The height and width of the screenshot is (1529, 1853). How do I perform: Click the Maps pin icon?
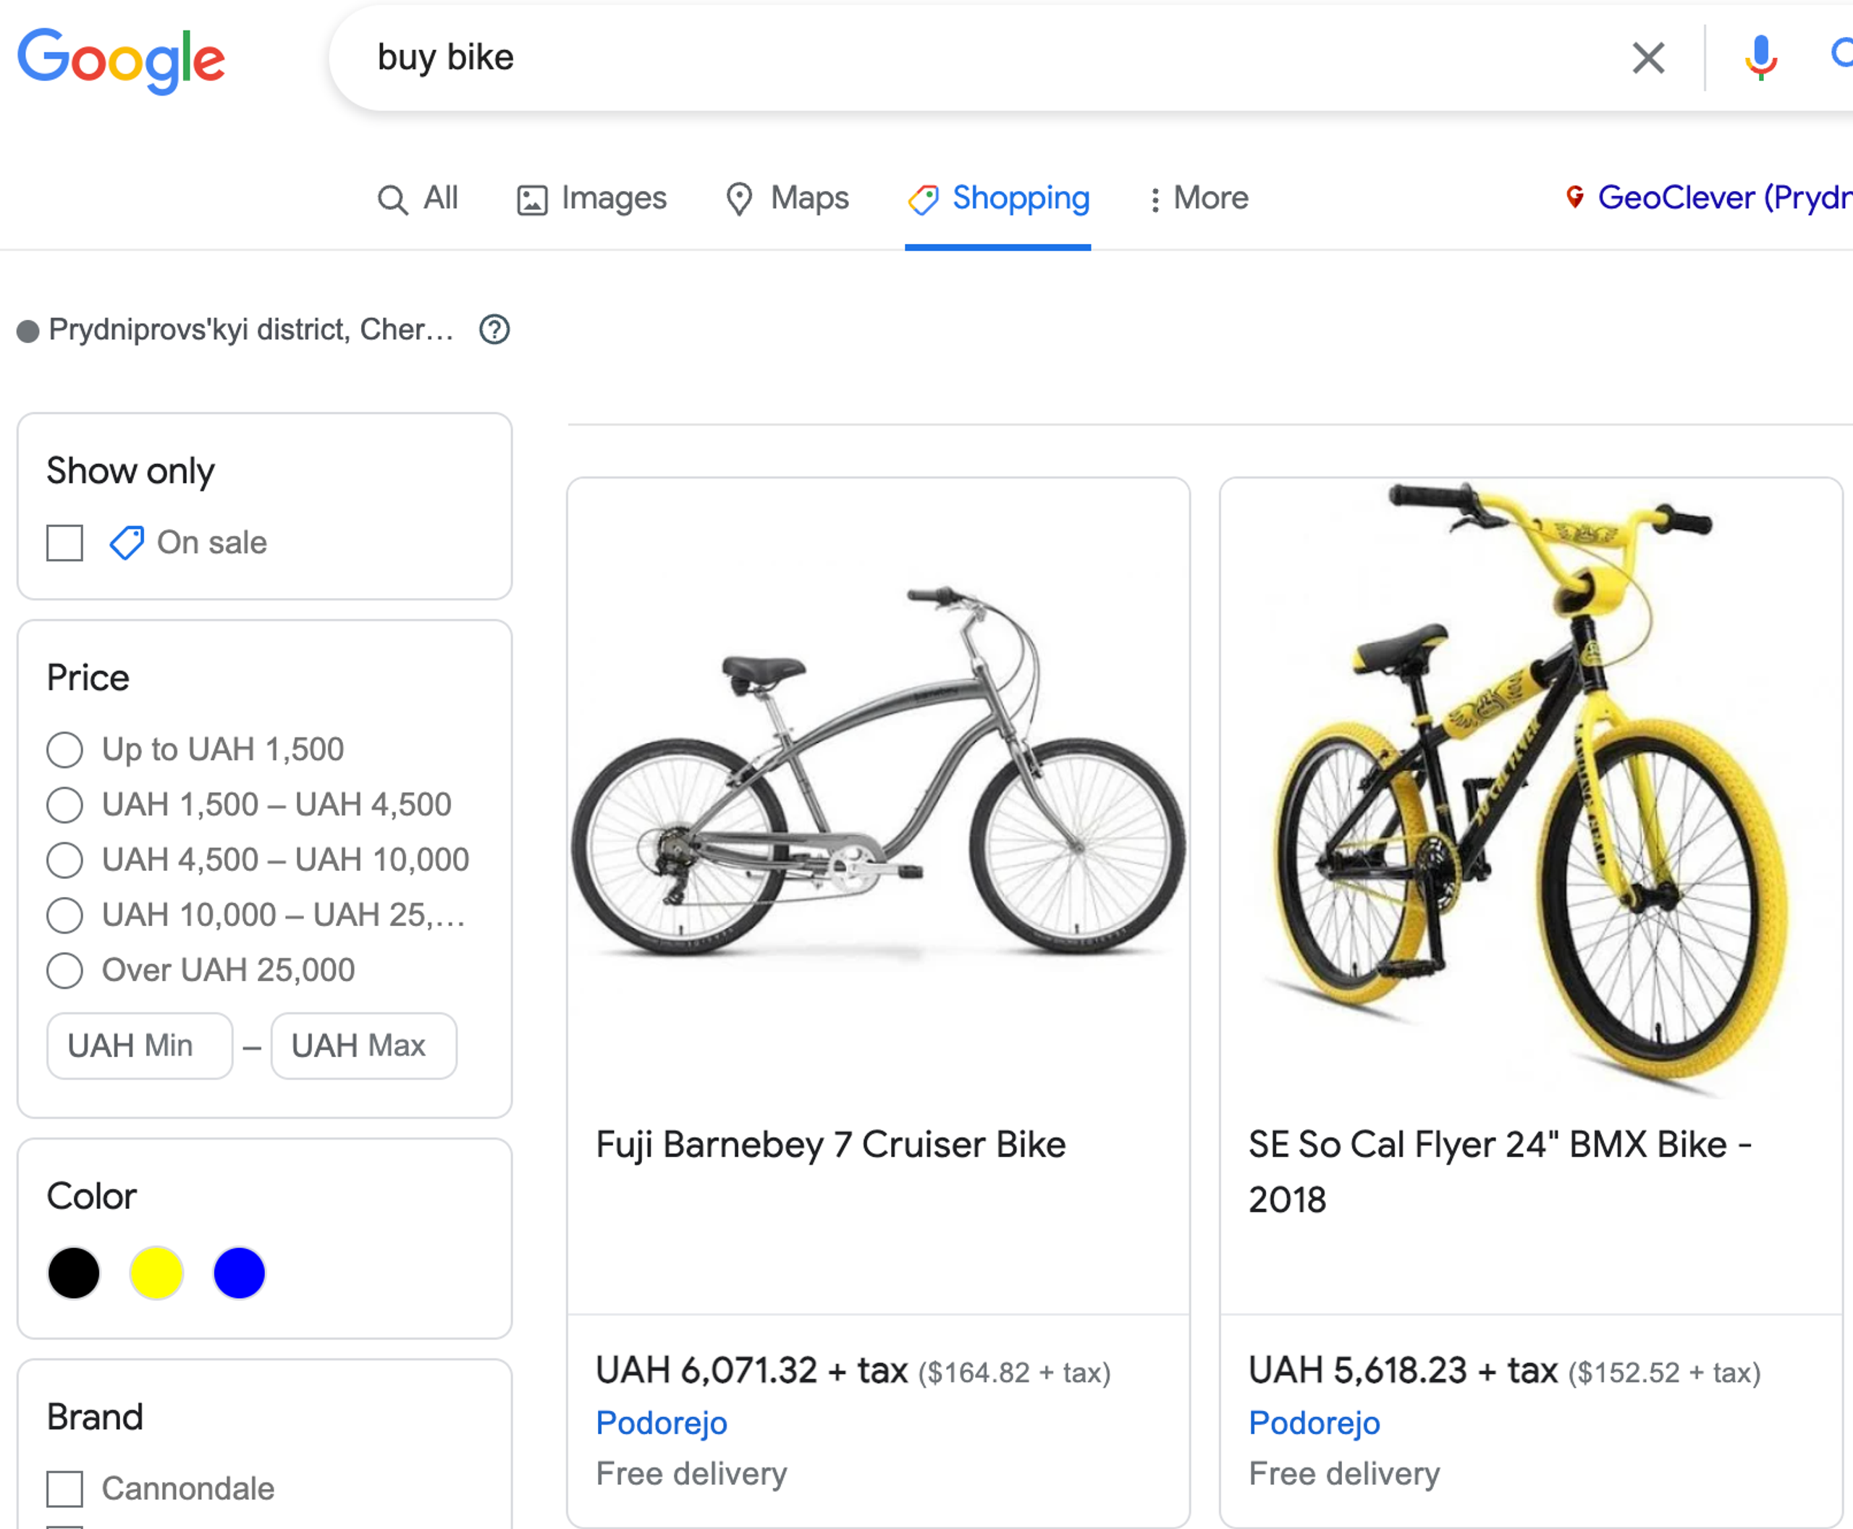click(x=739, y=199)
